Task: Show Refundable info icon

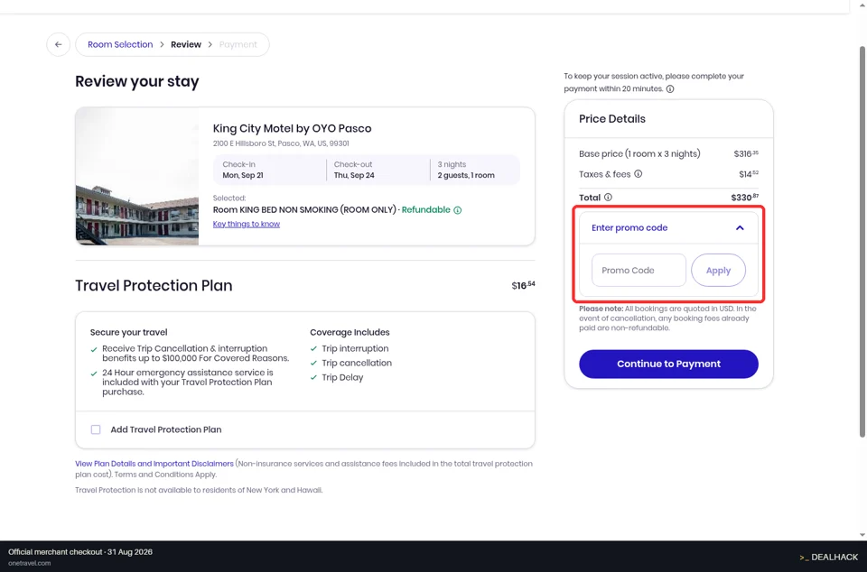Action: point(457,210)
